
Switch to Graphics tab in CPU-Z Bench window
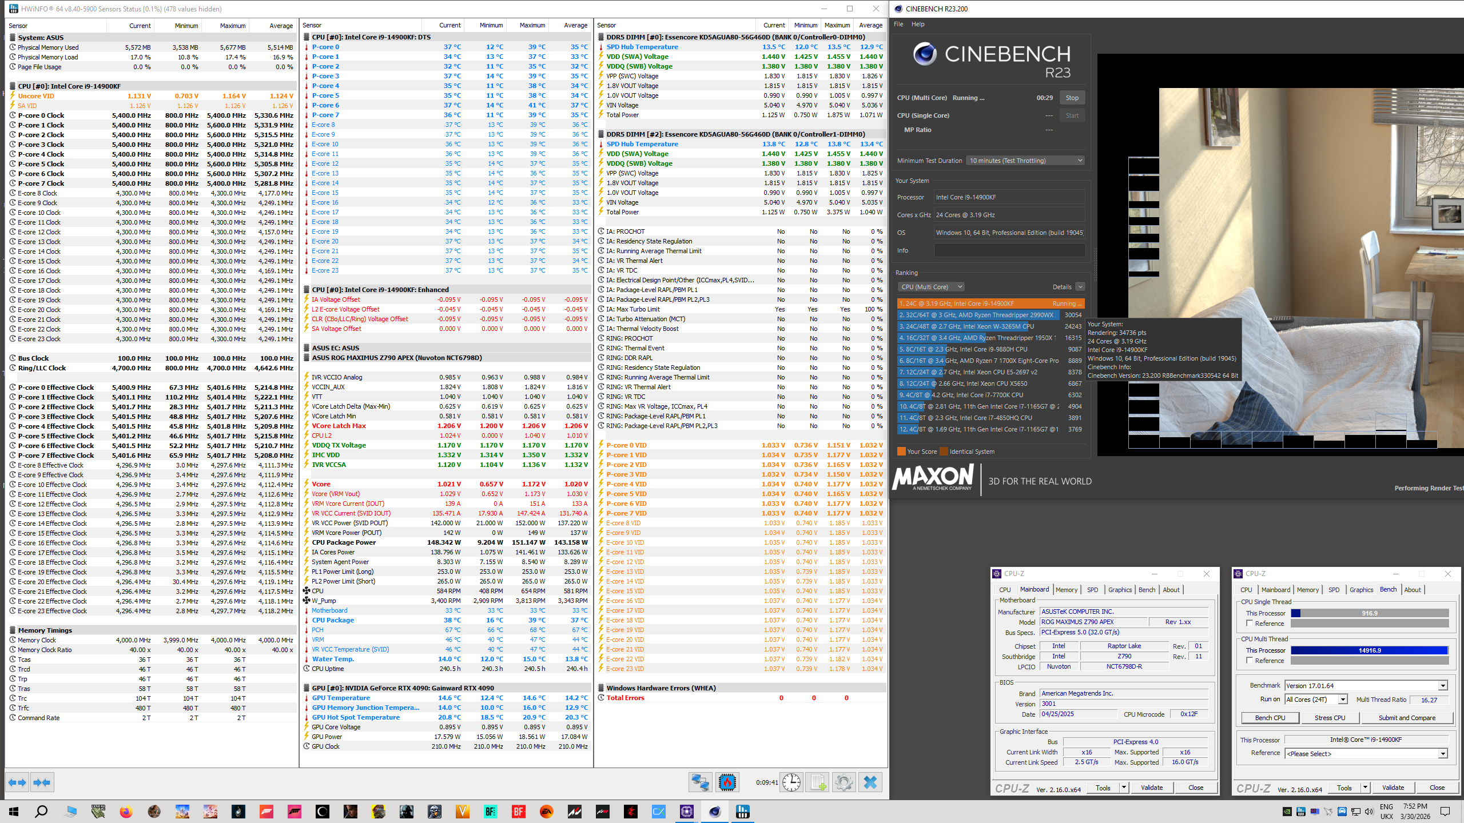click(x=1362, y=590)
